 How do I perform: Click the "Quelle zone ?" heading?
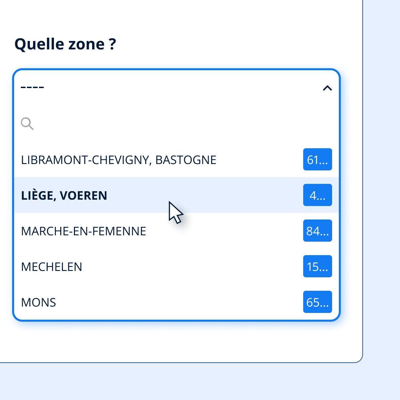pos(65,44)
